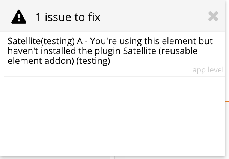Viewport: 229px width, 159px height.
Task: Click the warning triangle icon
Action: 19,16
